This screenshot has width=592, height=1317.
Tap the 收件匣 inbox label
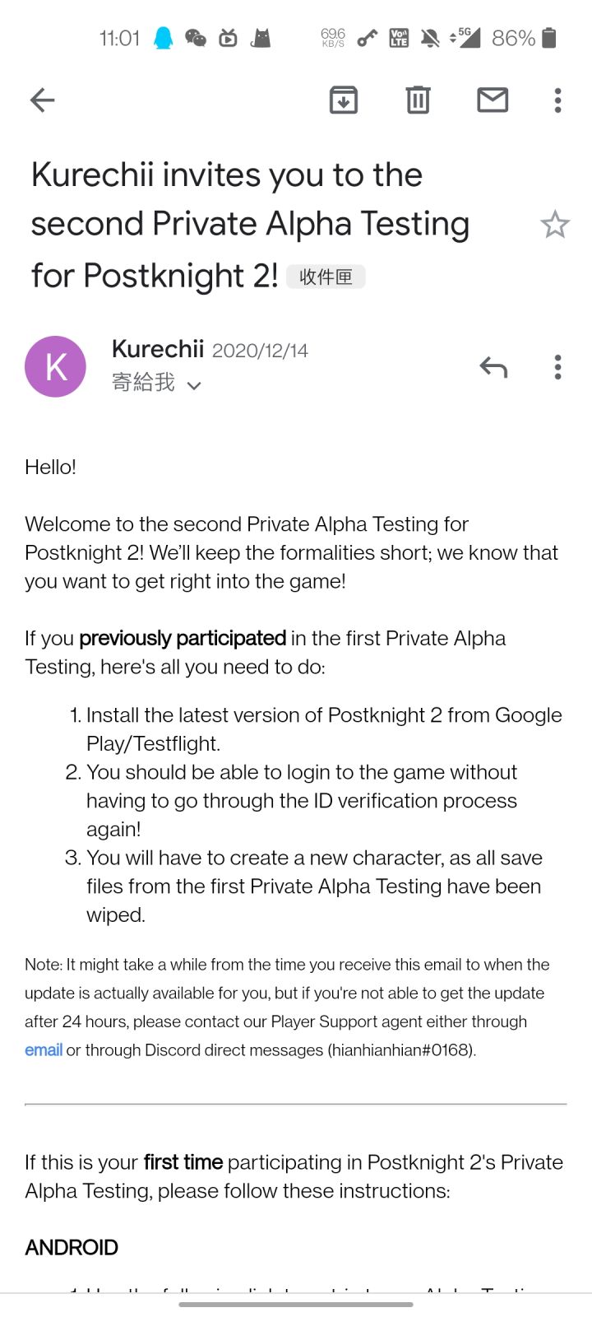(x=326, y=277)
